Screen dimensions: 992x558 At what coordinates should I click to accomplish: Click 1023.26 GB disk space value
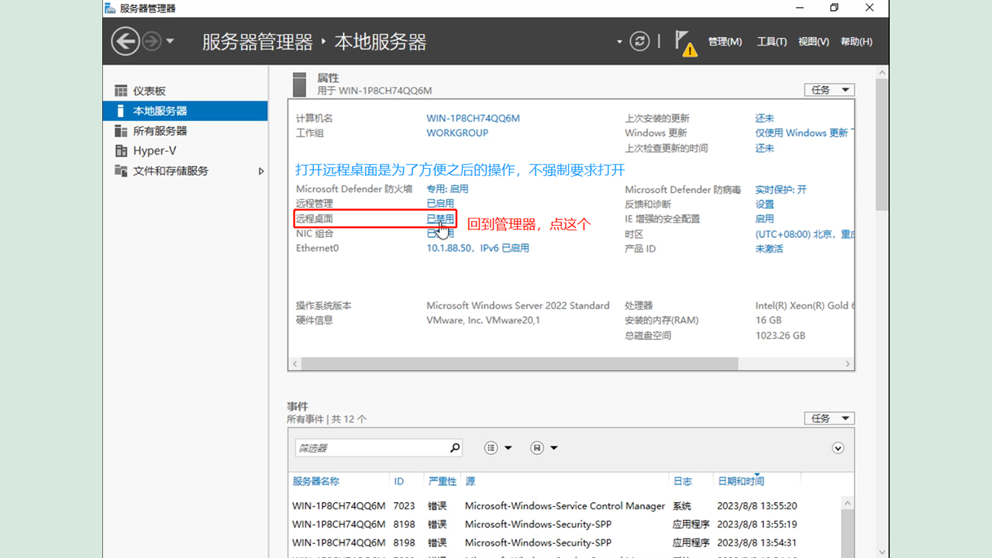point(780,336)
